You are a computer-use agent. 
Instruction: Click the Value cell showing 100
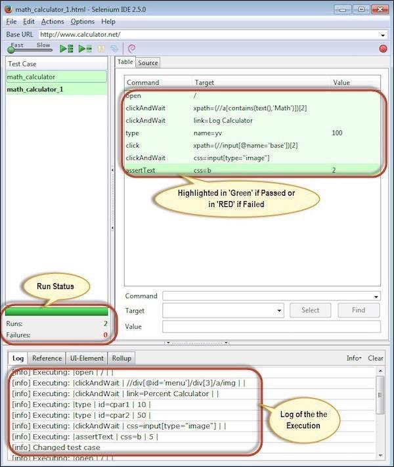tap(337, 133)
